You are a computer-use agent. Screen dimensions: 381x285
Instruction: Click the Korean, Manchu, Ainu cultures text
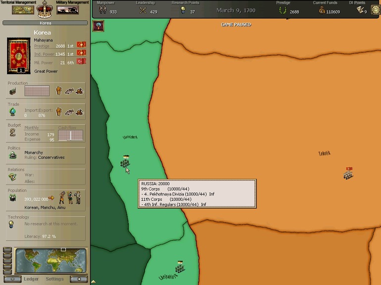click(x=45, y=207)
